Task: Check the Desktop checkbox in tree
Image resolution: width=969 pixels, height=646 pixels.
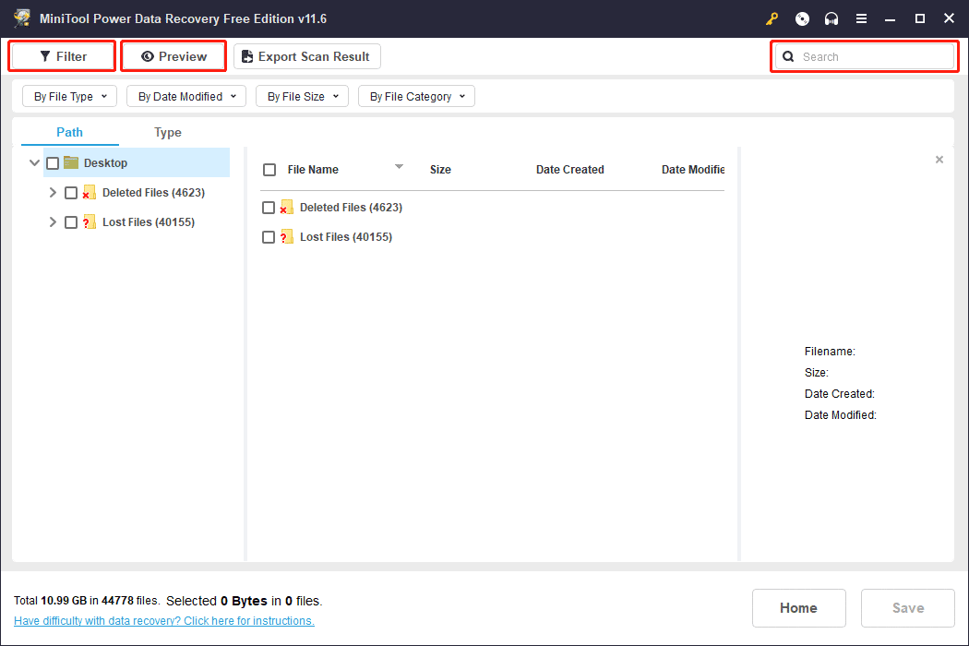Action: pos(54,163)
